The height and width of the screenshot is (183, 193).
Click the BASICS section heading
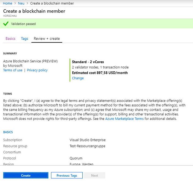(x=8, y=132)
